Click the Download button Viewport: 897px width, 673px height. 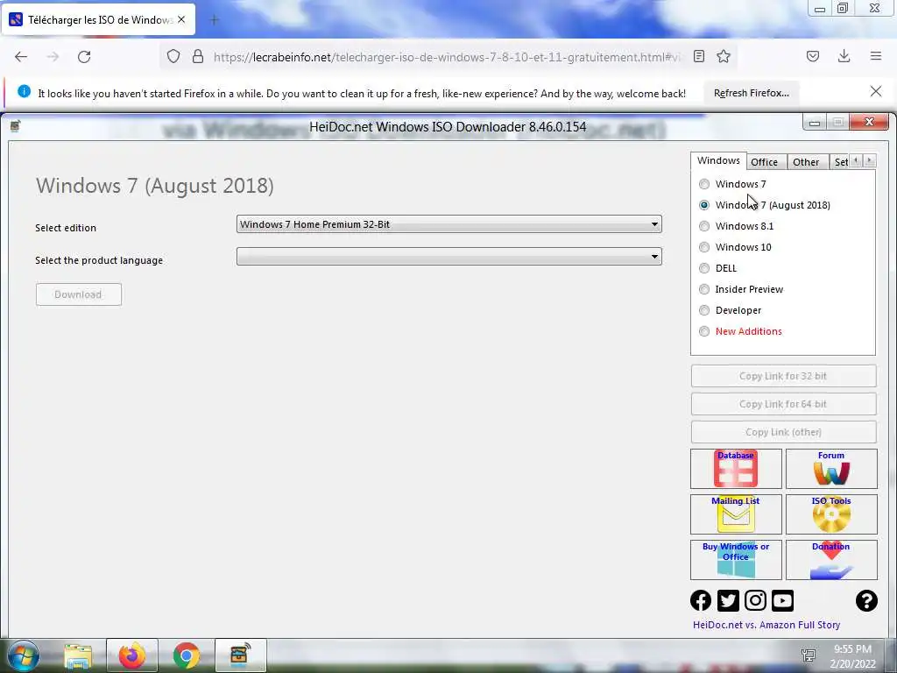pos(78,294)
